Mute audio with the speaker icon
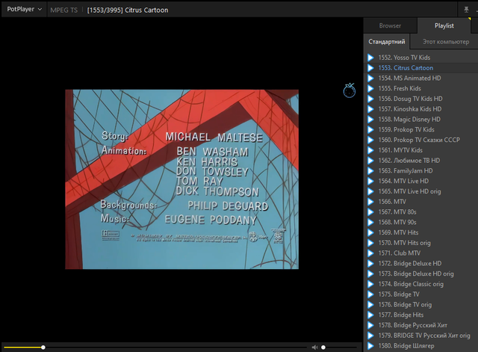478x352 pixels. [315, 347]
